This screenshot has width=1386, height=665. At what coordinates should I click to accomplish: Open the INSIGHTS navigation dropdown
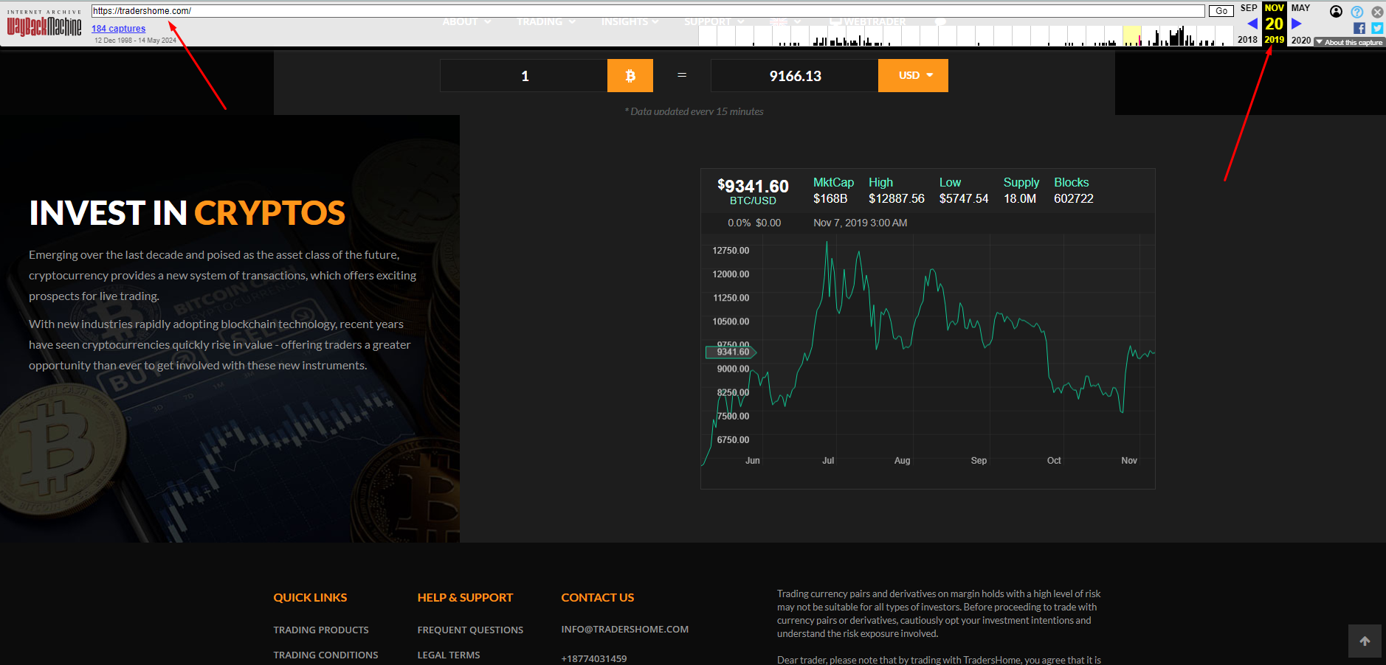point(630,22)
